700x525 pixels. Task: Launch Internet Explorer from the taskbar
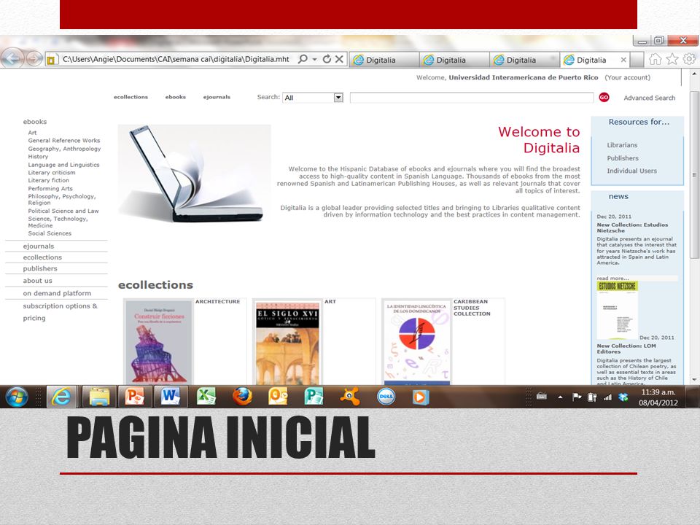point(61,397)
